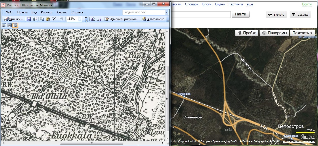Rotate picture left using toolbar icon
Viewport: 318px width, 146px height.
(93, 19)
